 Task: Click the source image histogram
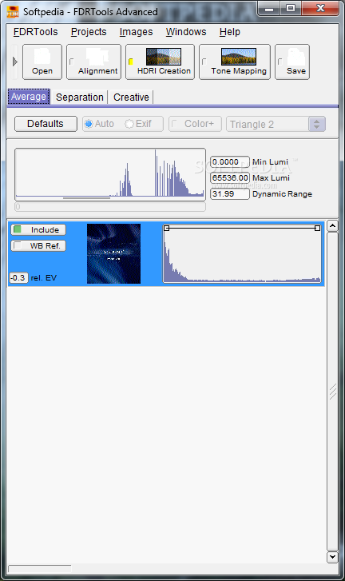click(242, 254)
